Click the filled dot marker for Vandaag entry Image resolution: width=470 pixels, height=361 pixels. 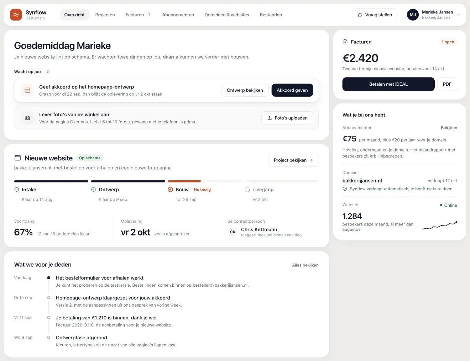49,278
